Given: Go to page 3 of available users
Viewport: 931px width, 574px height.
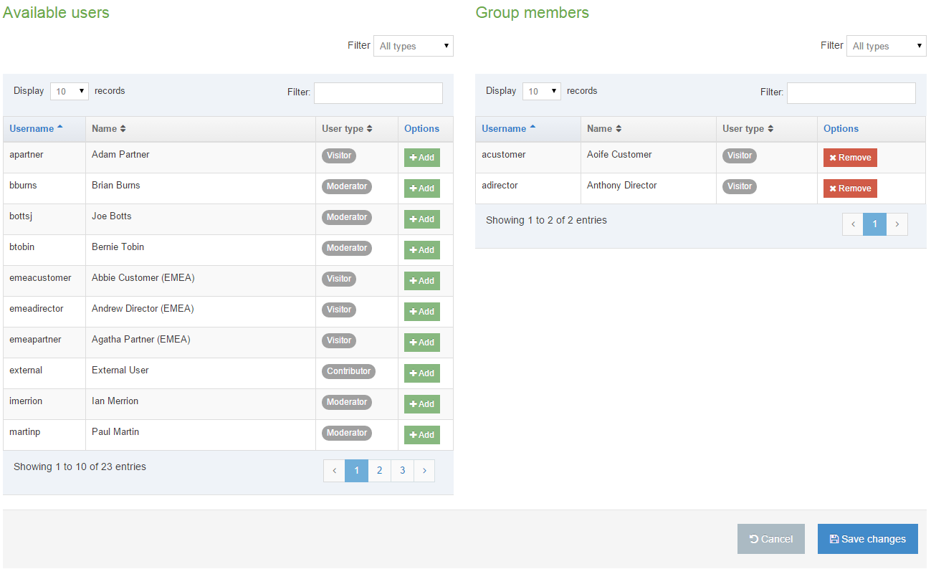Looking at the screenshot, I should (402, 471).
